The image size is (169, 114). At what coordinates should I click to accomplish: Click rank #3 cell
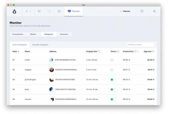[x=14, y=80]
